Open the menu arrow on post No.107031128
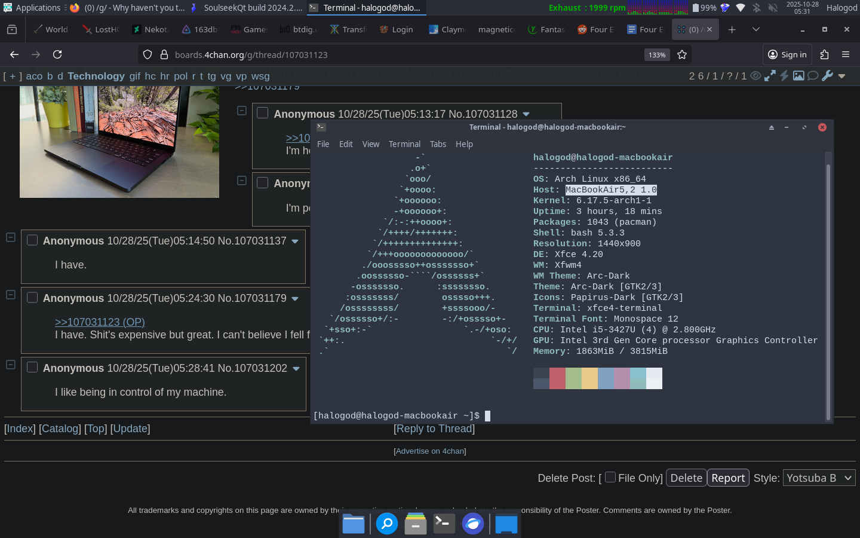This screenshot has height=538, width=860. coord(526,114)
